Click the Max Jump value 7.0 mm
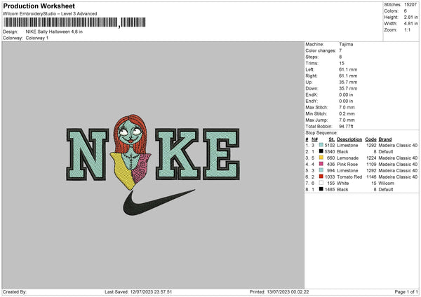Viewport: 421px width, 297px height. click(347, 120)
